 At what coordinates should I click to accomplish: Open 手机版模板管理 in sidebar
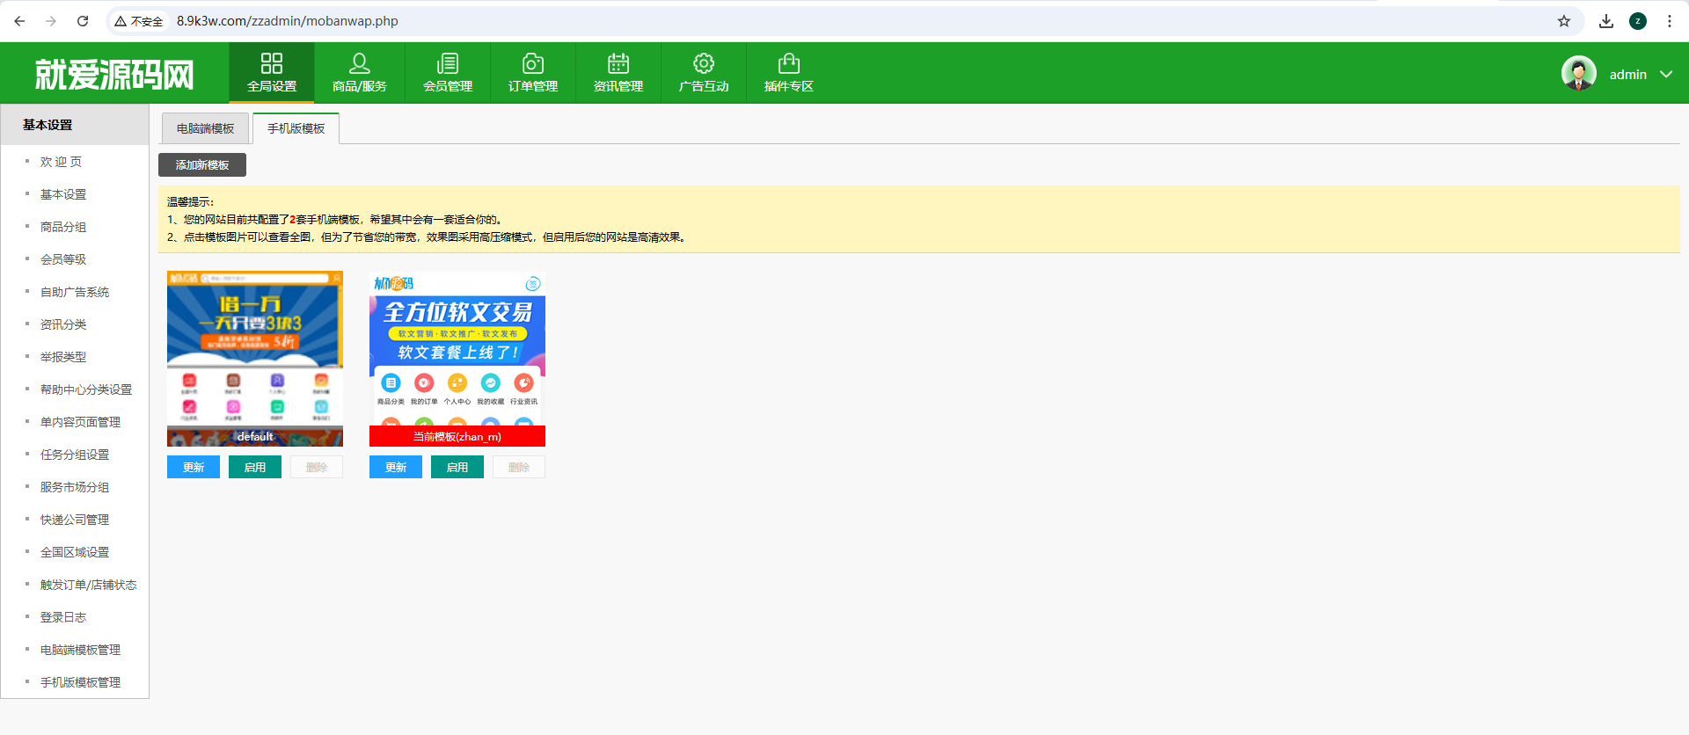(80, 682)
